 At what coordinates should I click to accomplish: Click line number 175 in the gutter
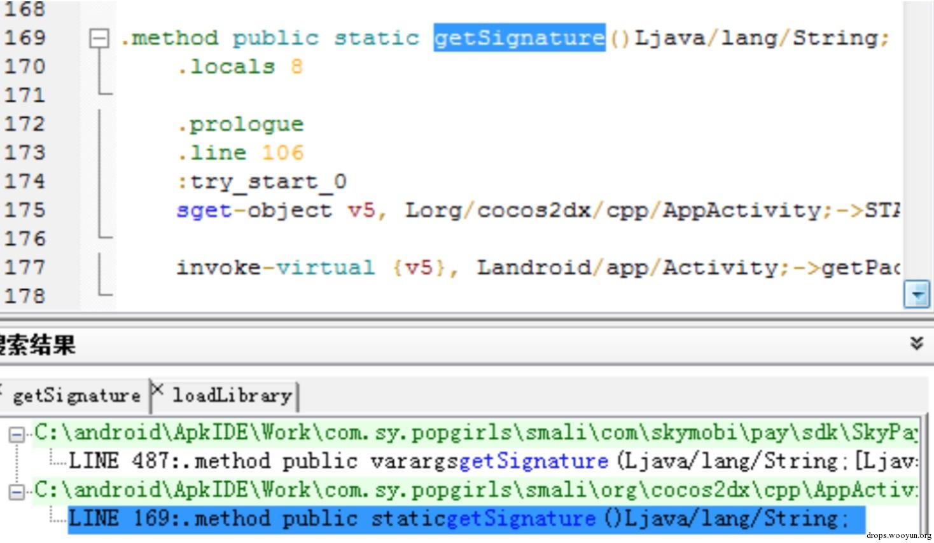(25, 210)
